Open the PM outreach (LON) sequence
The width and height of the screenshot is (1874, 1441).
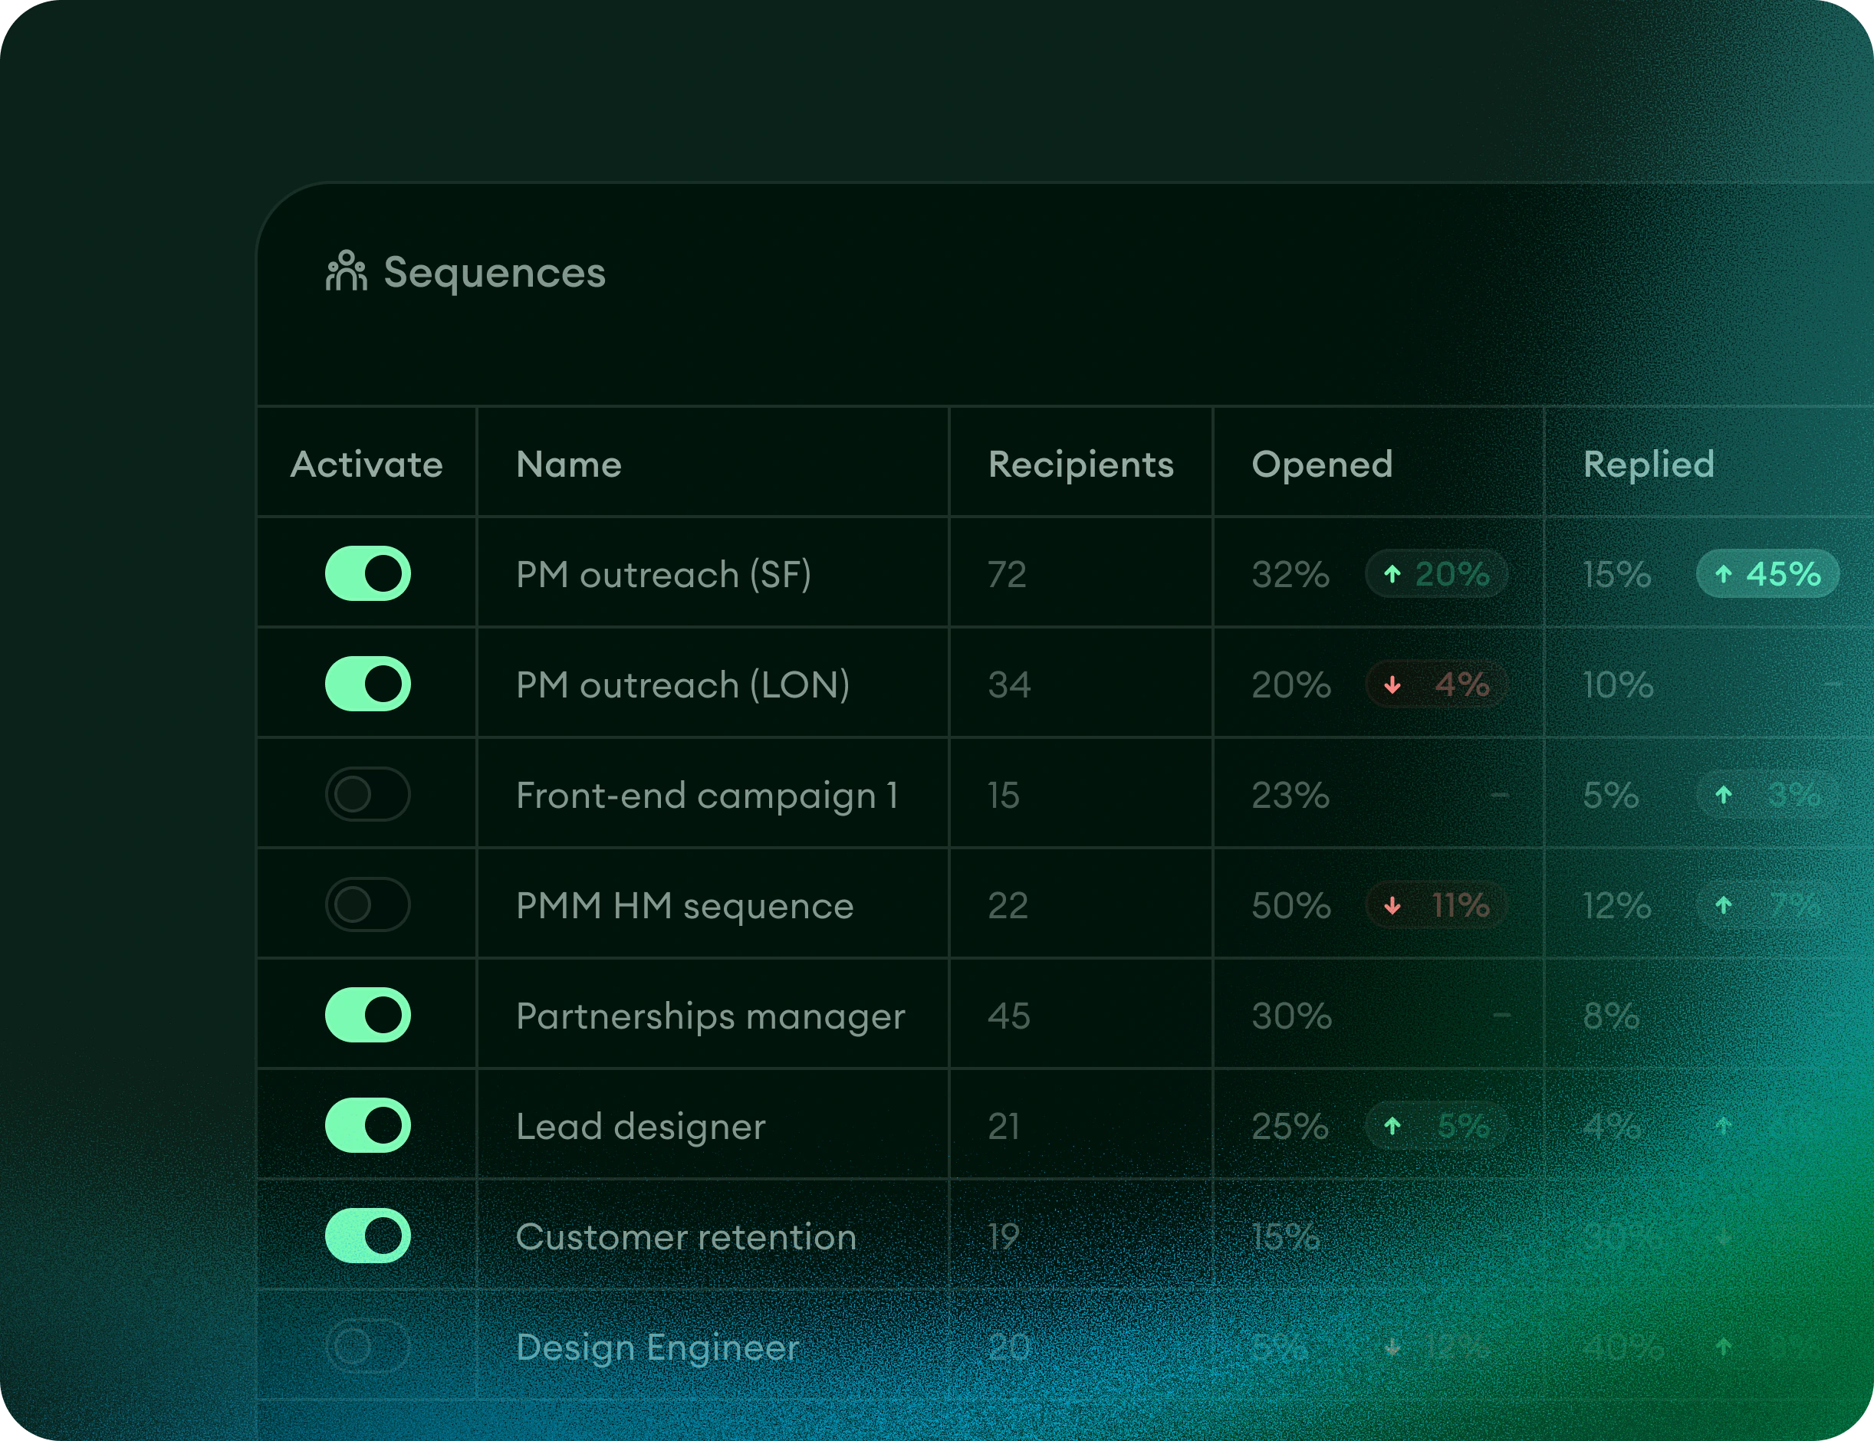point(683,684)
